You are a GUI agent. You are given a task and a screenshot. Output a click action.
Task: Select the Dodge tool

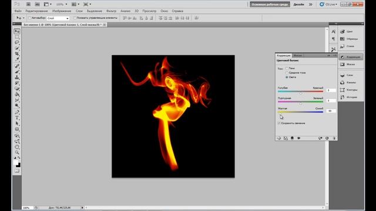[x=17, y=105]
